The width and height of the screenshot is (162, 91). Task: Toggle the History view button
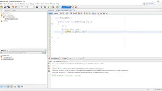pyautogui.click(x=56, y=13)
